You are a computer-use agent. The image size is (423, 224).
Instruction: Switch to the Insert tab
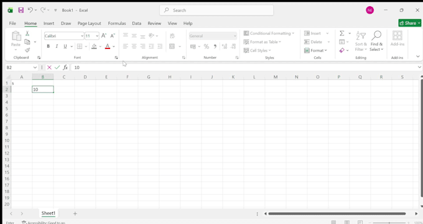tap(49, 24)
